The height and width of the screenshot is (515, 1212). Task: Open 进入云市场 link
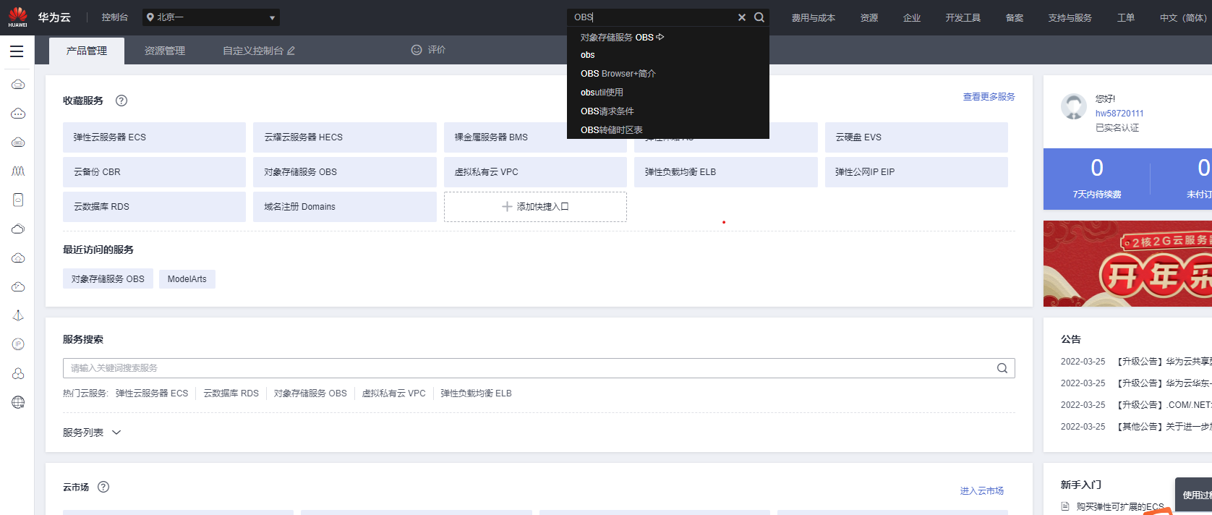point(981,491)
